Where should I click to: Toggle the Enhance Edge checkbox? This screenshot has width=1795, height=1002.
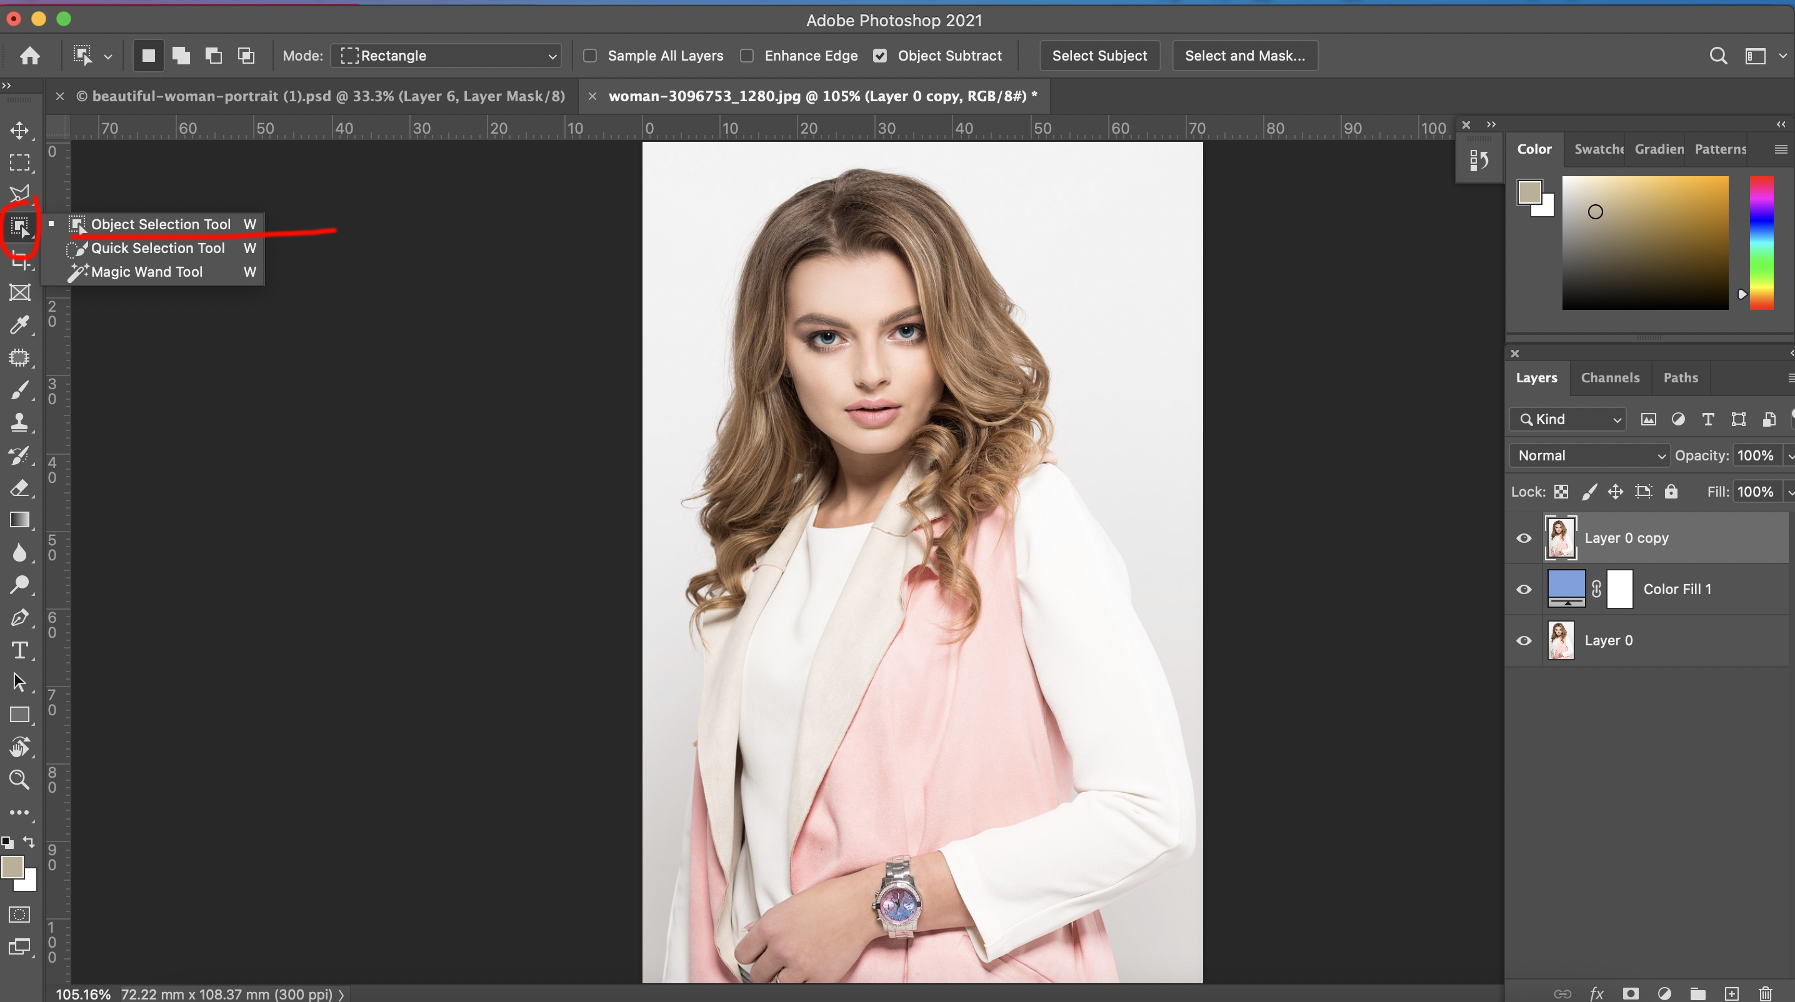pyautogui.click(x=747, y=56)
